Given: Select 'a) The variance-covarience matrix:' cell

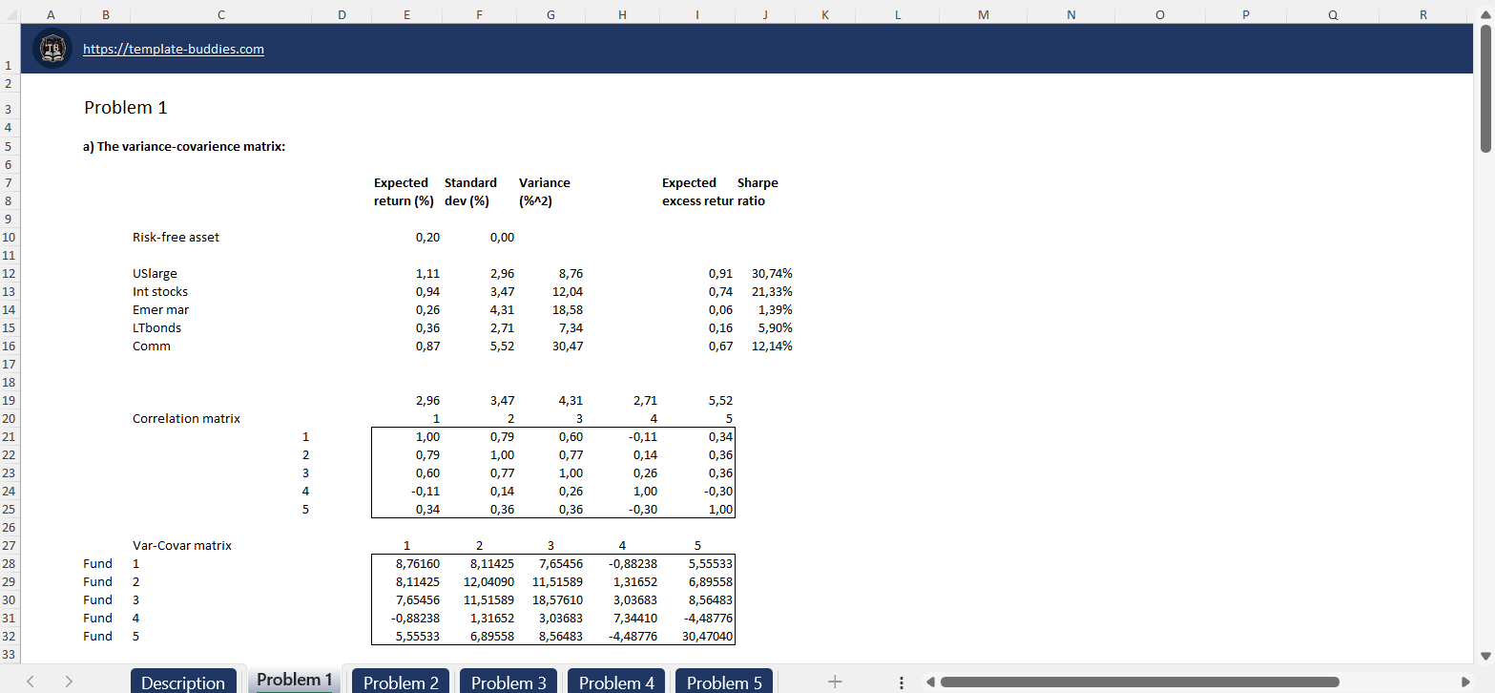Looking at the screenshot, I should pyautogui.click(x=184, y=147).
